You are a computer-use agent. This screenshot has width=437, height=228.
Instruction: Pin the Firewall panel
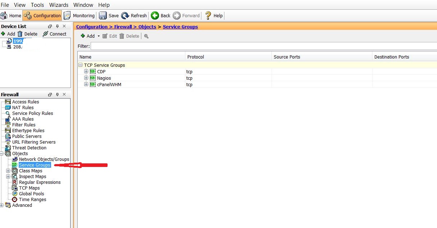pyautogui.click(x=58, y=94)
